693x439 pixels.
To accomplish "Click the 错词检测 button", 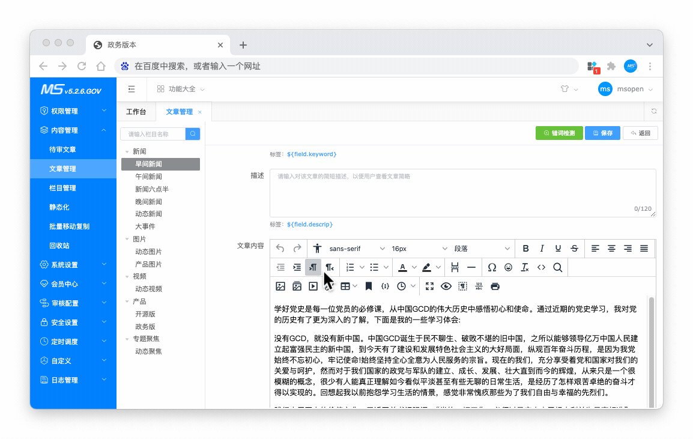I will [559, 133].
